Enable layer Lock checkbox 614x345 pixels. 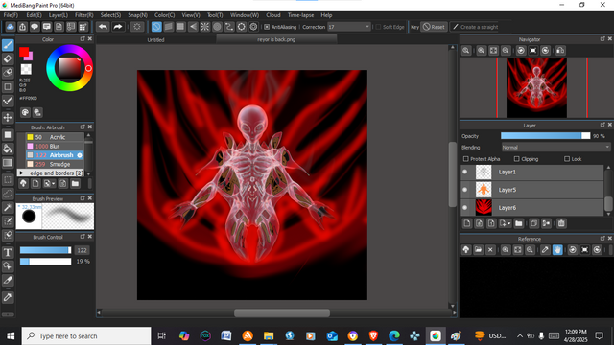click(x=567, y=159)
